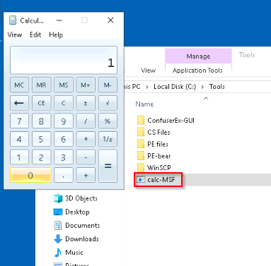This screenshot has height=266, width=271.
Task: Expand the chevron before Local Disk (C:)
Action: [147, 87]
